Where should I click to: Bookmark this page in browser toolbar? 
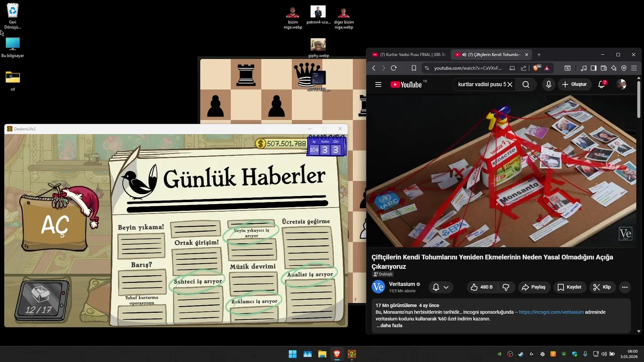[x=414, y=68]
